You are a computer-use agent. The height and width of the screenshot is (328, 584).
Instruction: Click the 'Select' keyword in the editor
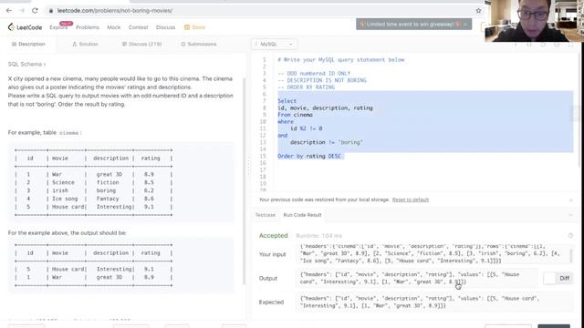(287, 101)
